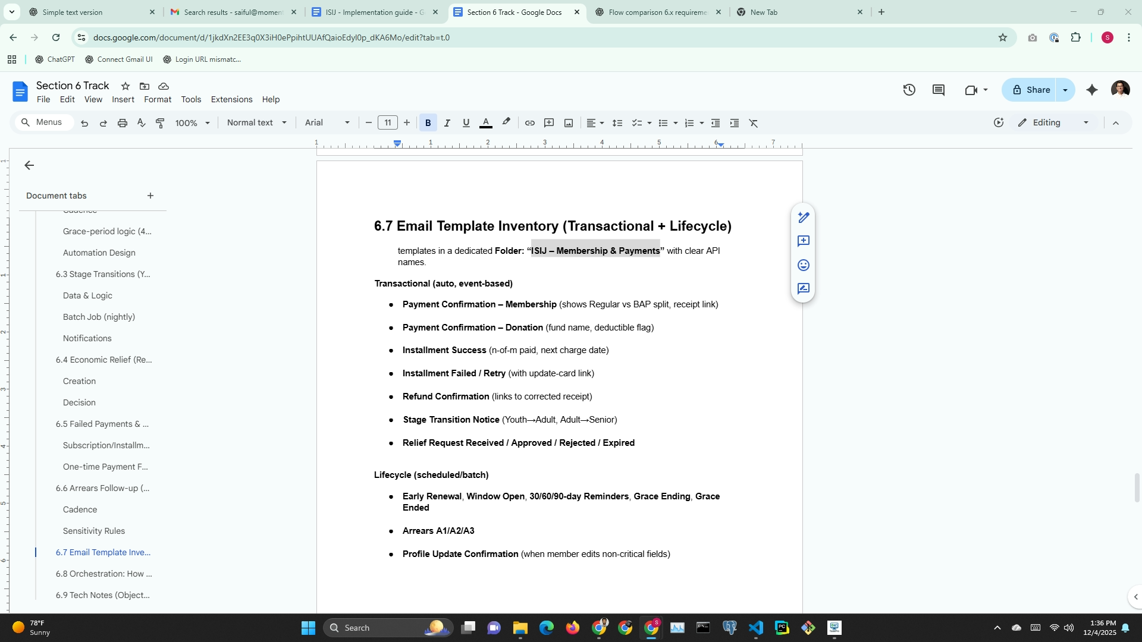This screenshot has width=1142, height=642.
Task: Click the paint format roller icon
Action: tap(160, 123)
